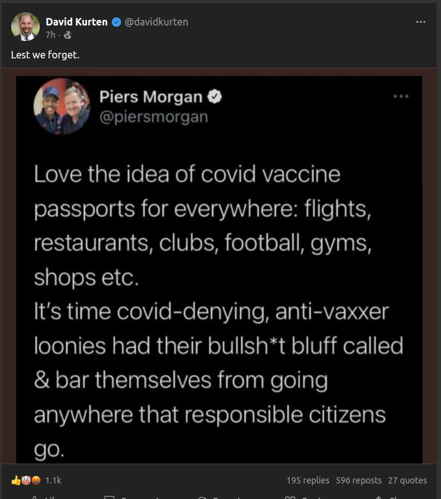Open the 7h post timestamp

pos(50,35)
